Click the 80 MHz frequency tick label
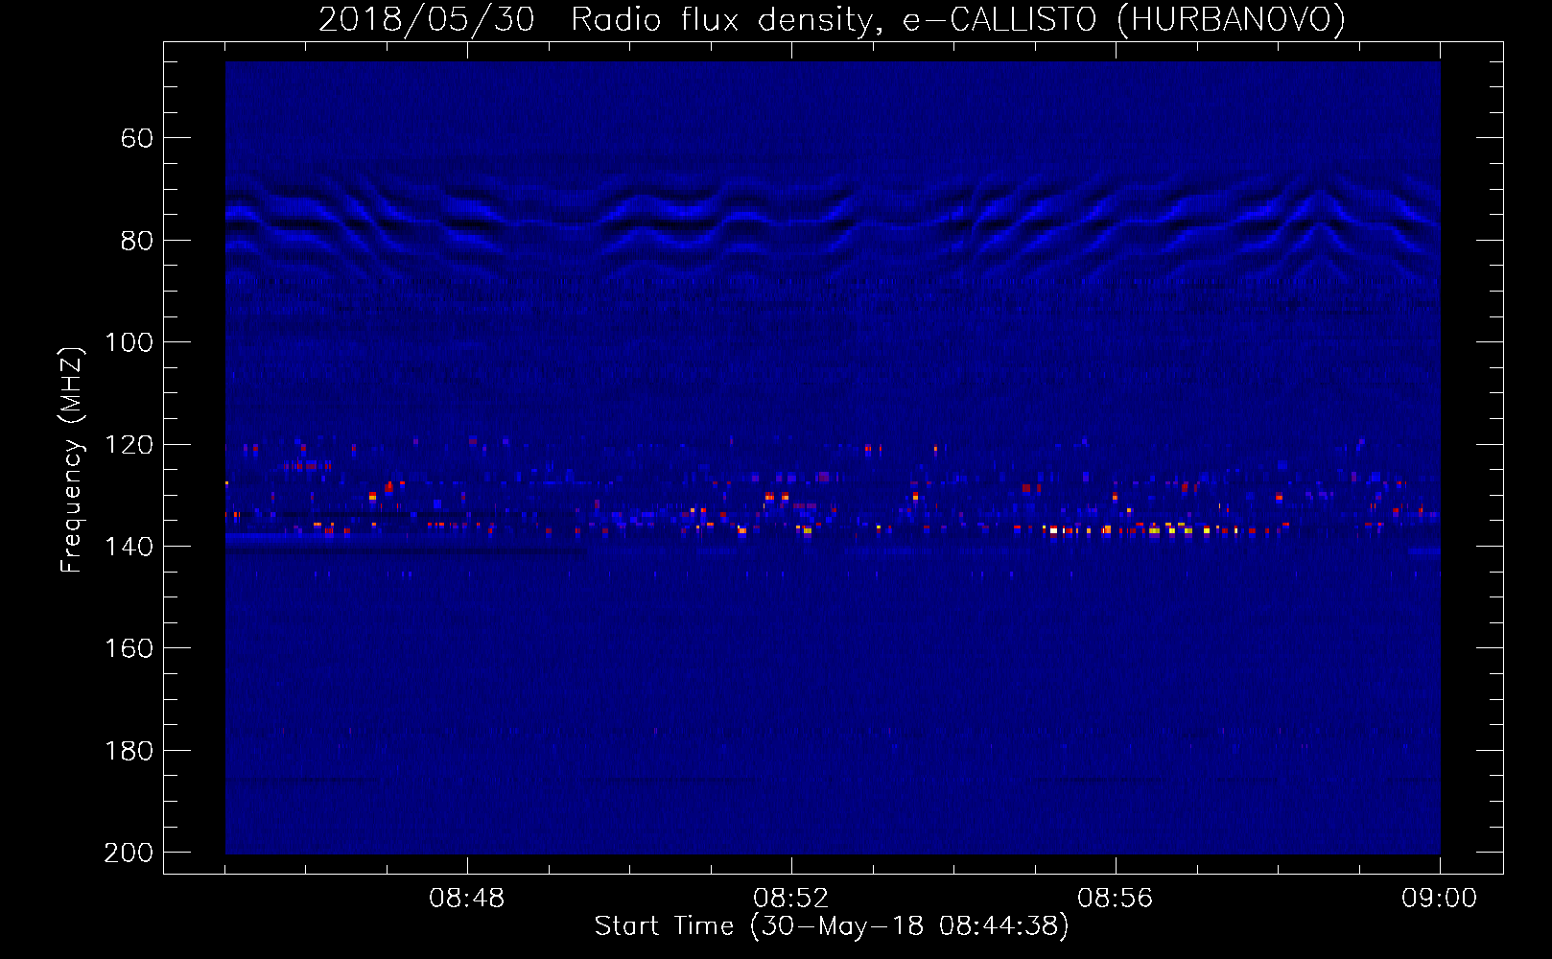The width and height of the screenshot is (1552, 959). 137,241
